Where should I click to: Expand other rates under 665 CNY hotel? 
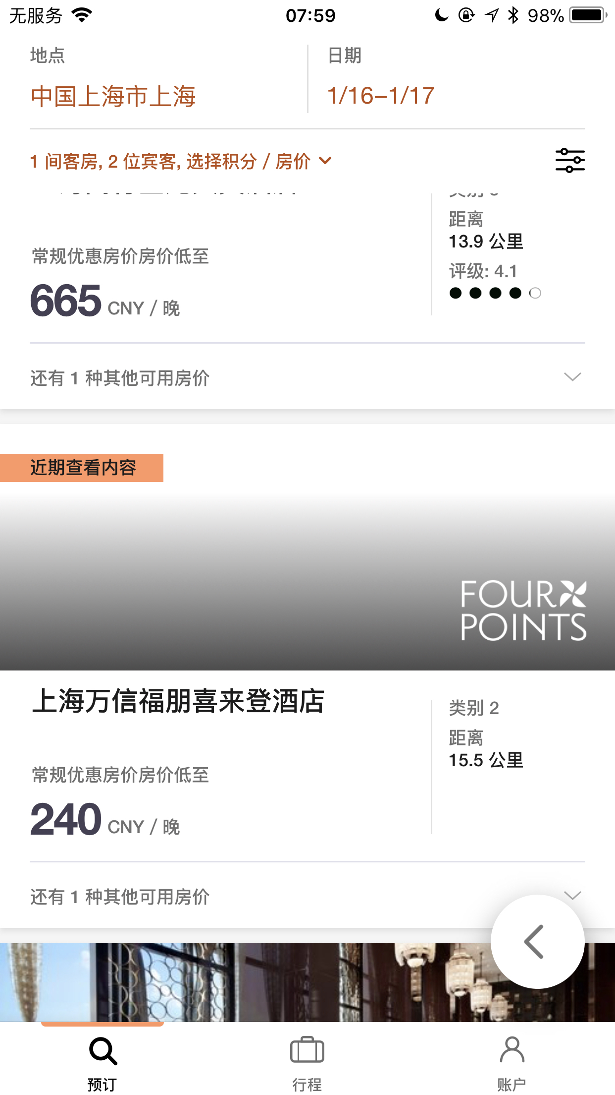coord(307,377)
